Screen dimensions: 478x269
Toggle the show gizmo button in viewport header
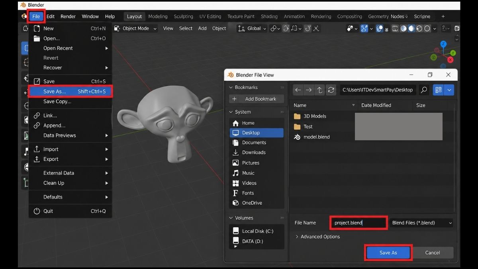[364, 28]
